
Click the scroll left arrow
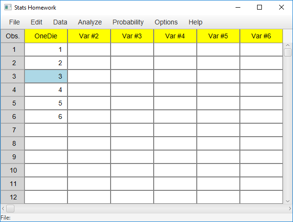click(3, 209)
